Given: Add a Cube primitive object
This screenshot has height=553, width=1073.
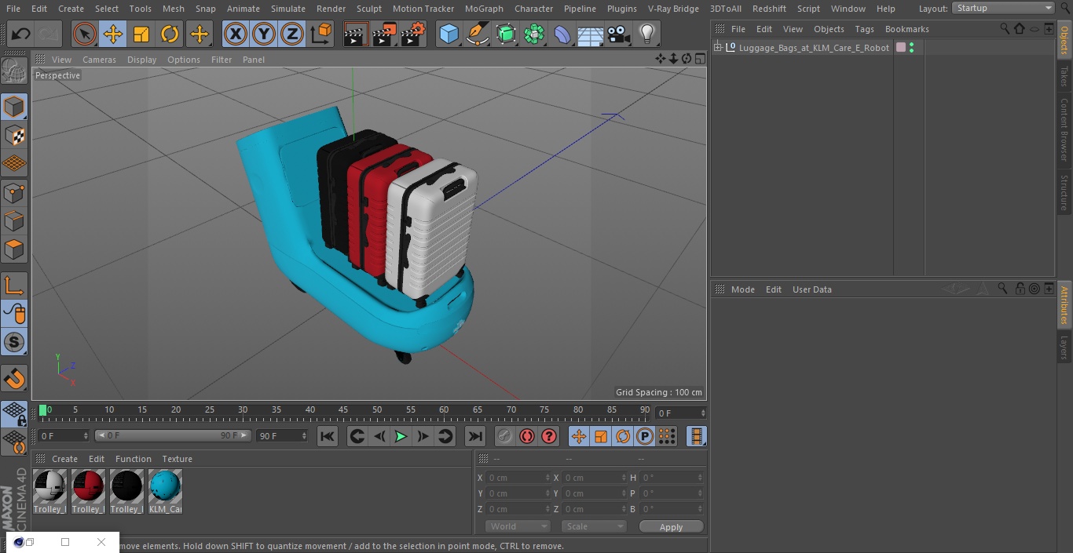Looking at the screenshot, I should [449, 34].
